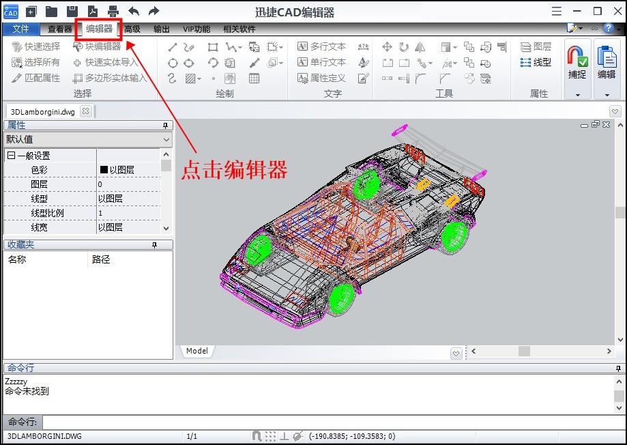The image size is (627, 445).
Task: Select the Move tool in the Tools group
Action: 386,47
